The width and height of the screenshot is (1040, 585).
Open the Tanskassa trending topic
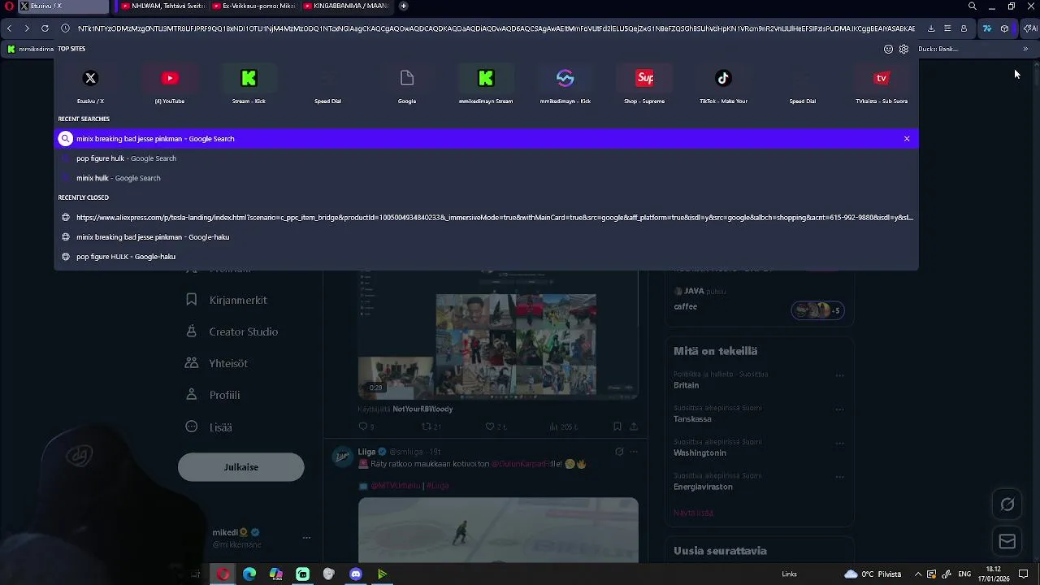[692, 419]
